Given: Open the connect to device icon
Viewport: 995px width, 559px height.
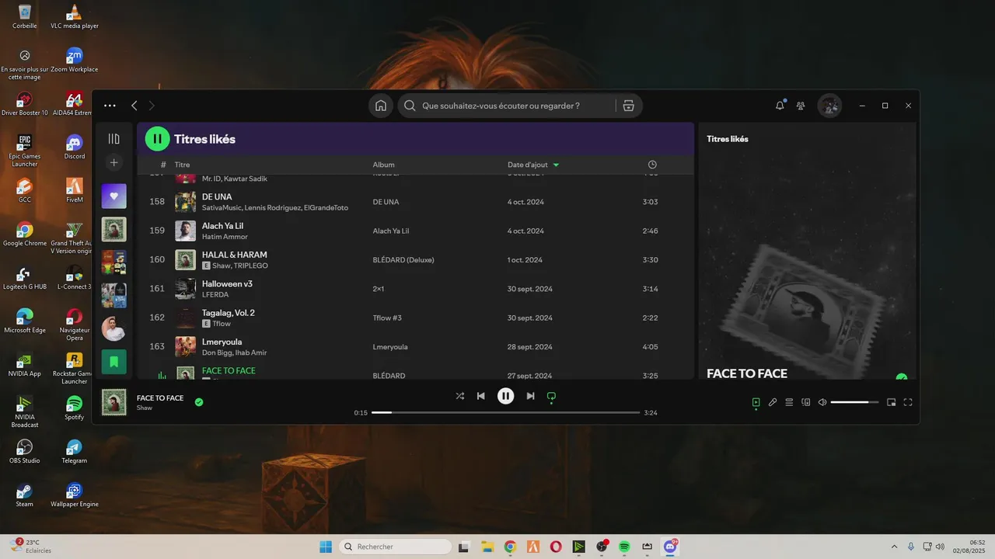Looking at the screenshot, I should point(805,402).
